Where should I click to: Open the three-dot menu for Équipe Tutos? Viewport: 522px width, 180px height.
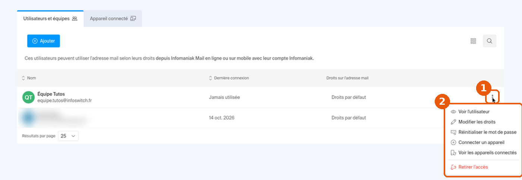[x=493, y=97]
